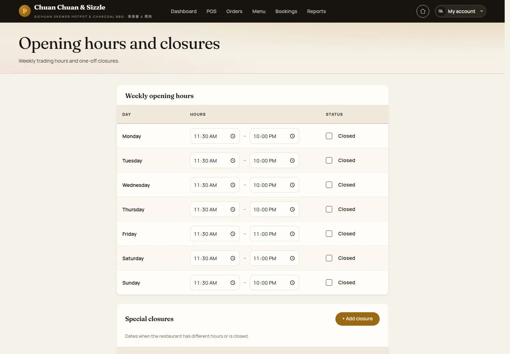Mark Monday as Closed
510x354 pixels.
click(x=329, y=136)
